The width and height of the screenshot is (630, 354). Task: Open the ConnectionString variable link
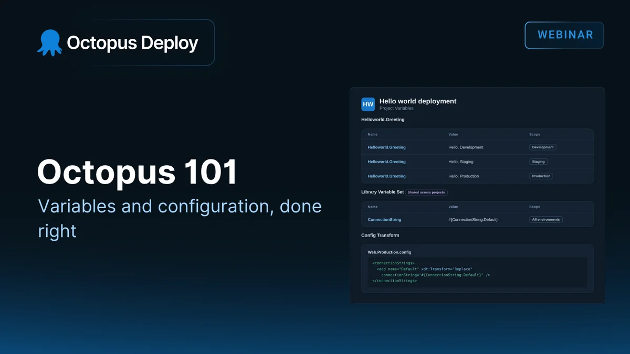384,220
